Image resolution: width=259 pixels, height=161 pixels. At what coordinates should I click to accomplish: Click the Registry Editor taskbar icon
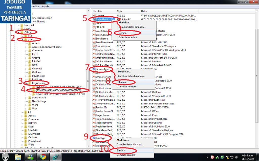tap(55, 157)
